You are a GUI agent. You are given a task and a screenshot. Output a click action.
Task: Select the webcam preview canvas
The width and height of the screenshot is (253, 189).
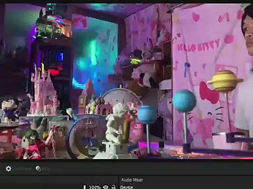126,81
